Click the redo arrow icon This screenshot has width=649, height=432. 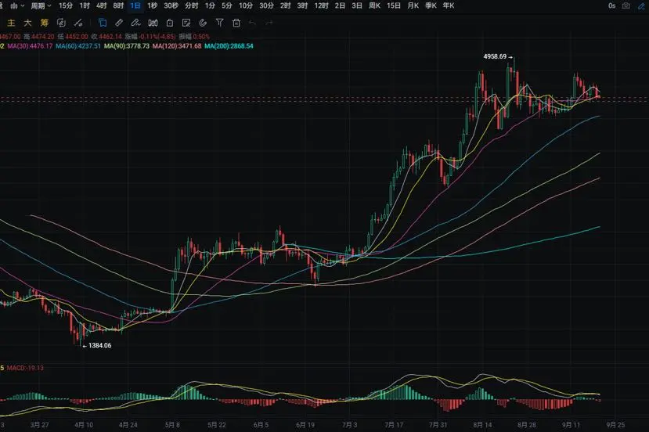click(x=269, y=23)
